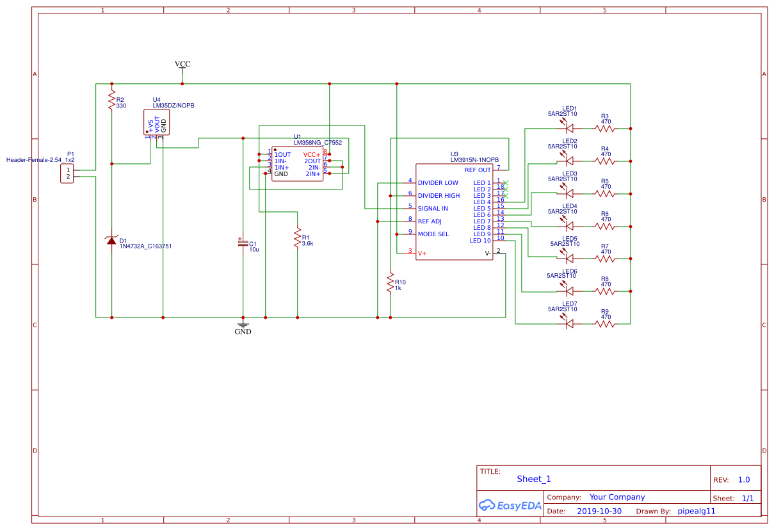Select zener diode D1 1N4732A
The image size is (774, 530).
111,242
